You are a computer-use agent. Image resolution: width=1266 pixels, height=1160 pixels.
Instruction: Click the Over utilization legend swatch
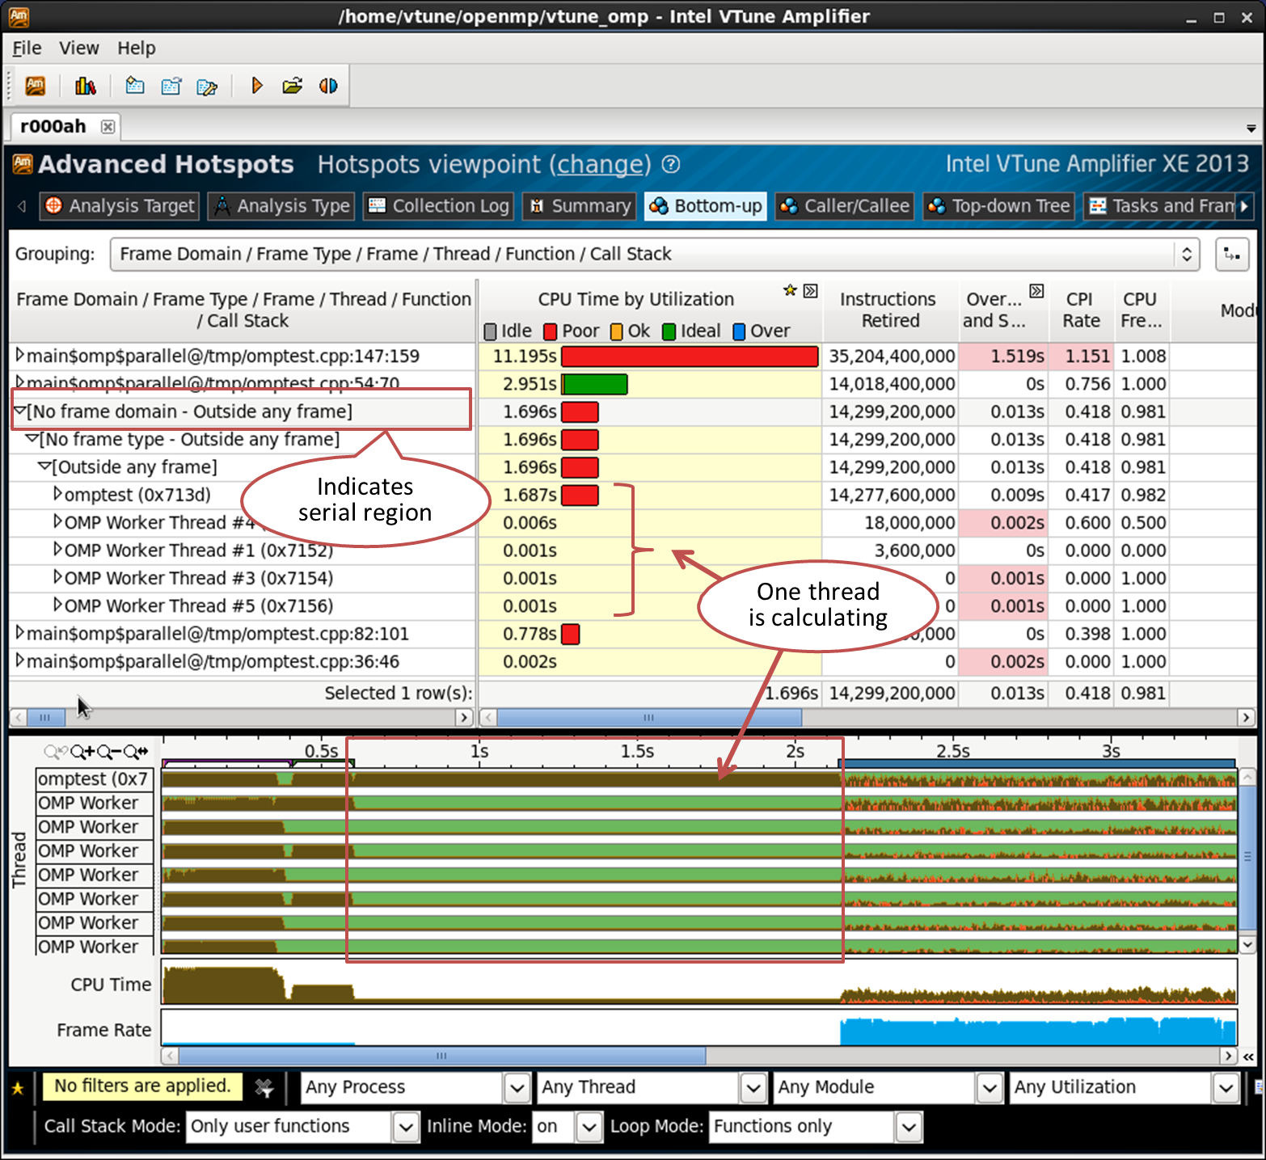click(x=739, y=331)
